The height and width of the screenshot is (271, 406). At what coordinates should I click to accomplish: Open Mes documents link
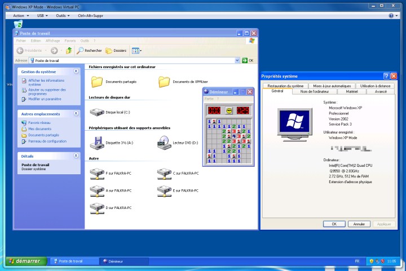click(x=40, y=129)
